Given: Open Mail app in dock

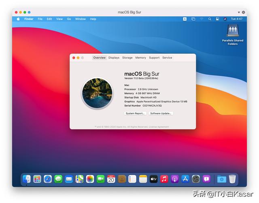Looking at the screenshot, I should point(69,179).
